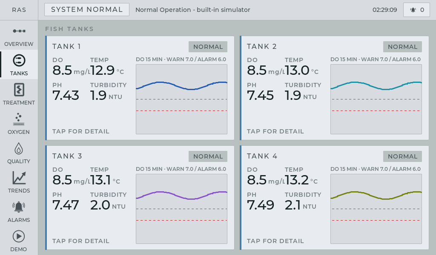Open the Tank 3 DO trend chart
Image resolution: width=436 pixels, height=255 pixels.
181,209
